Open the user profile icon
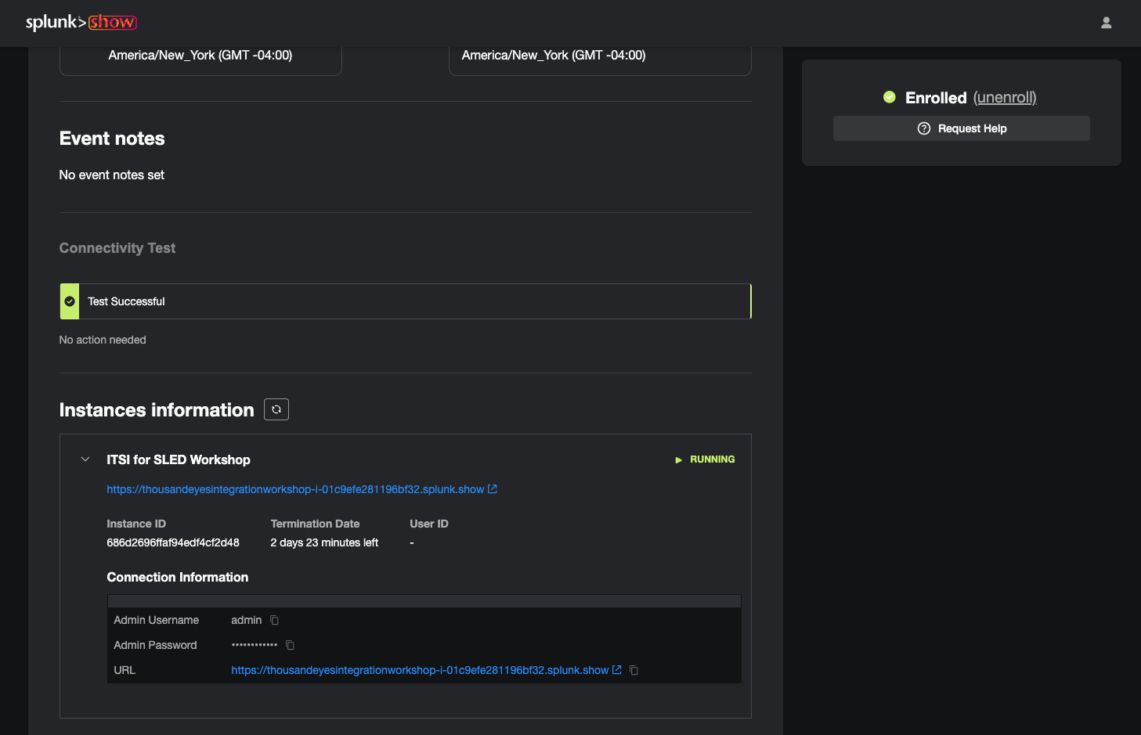 pos(1106,23)
